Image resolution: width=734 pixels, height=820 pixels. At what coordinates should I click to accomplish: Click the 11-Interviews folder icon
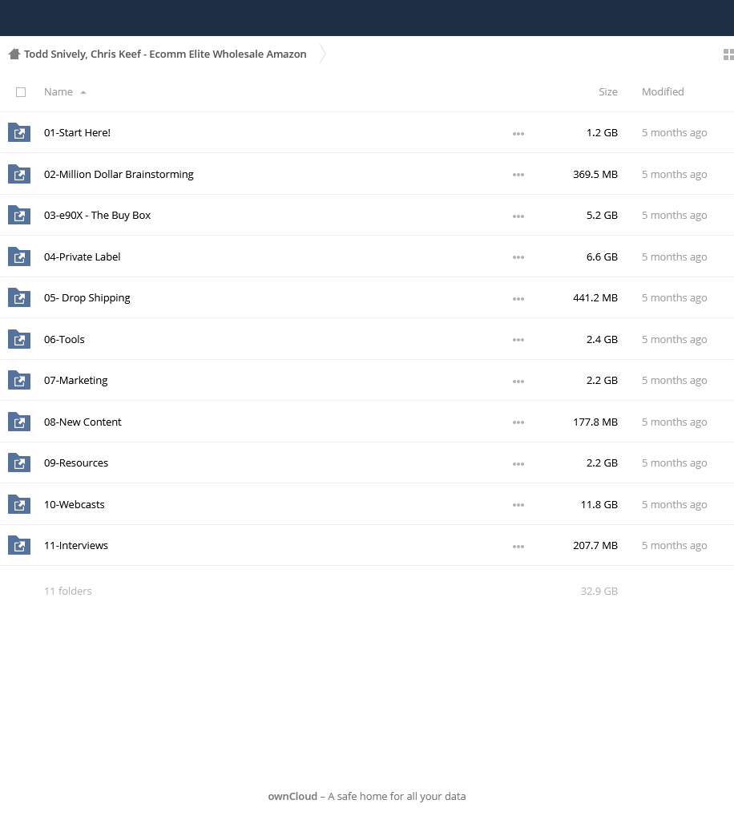19,545
